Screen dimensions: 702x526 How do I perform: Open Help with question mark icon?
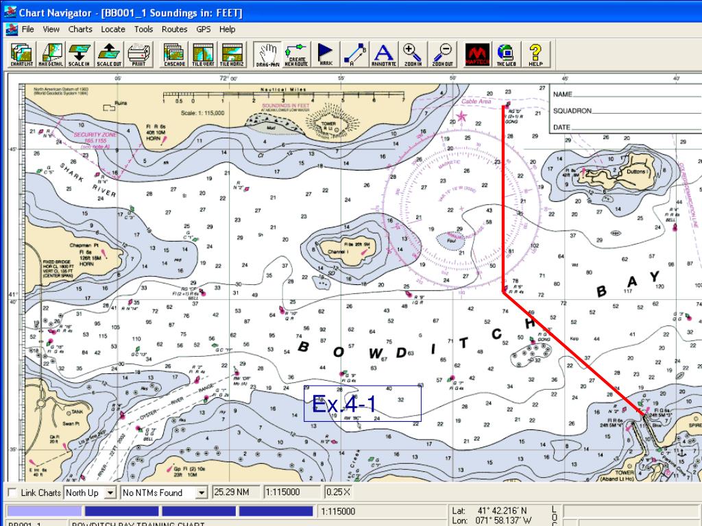[535, 55]
